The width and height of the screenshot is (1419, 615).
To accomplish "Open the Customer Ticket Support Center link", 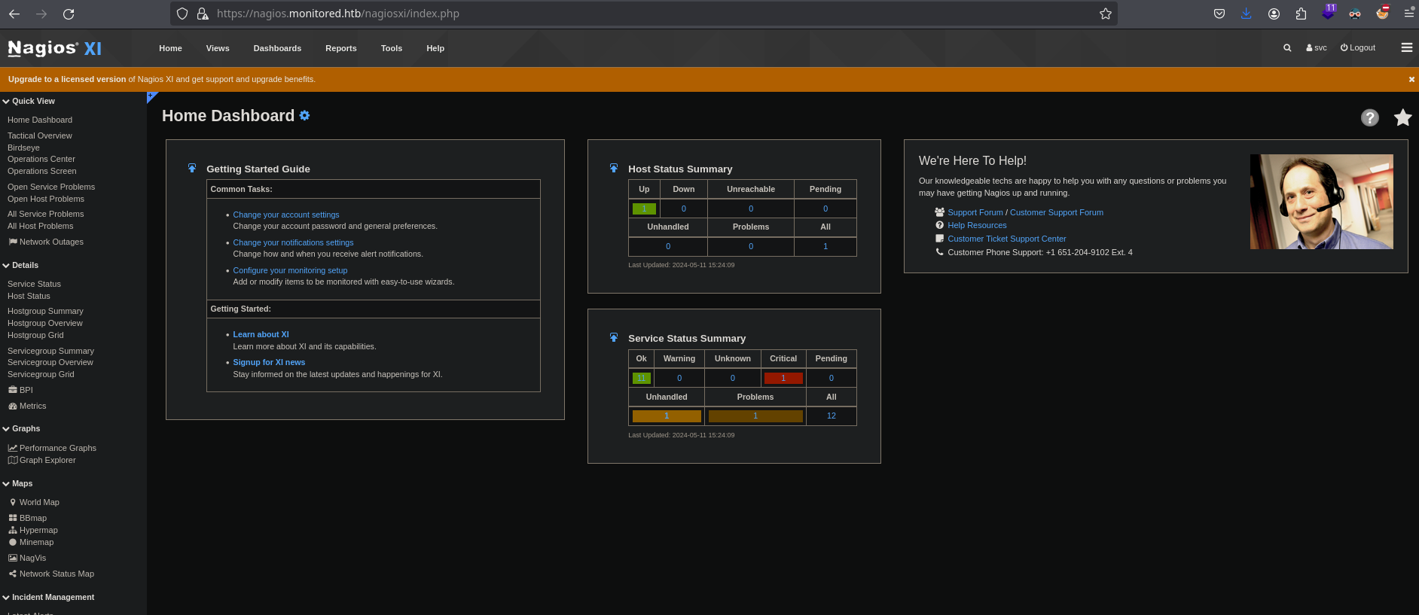I will pyautogui.click(x=1006, y=239).
